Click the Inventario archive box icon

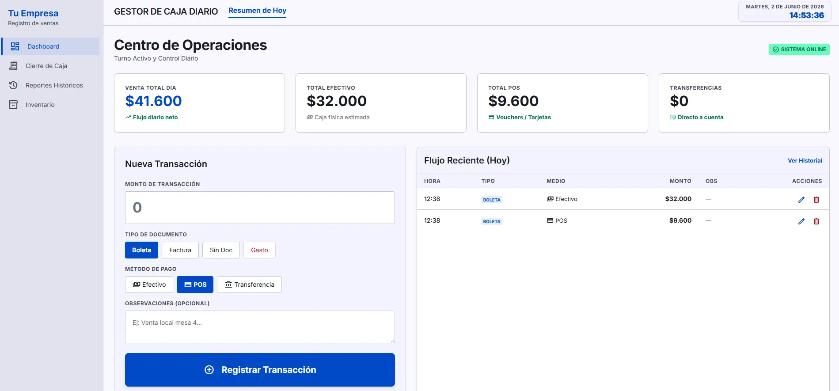[x=14, y=105]
